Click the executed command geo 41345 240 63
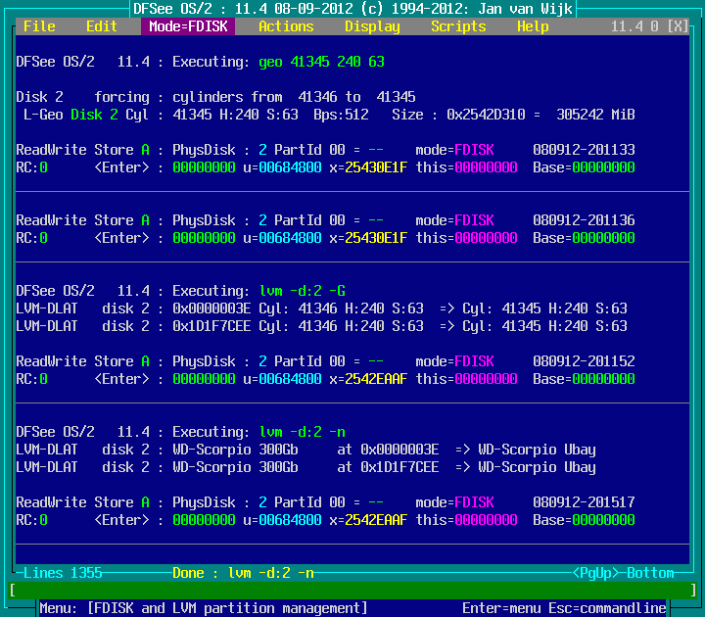705x617 pixels. (321, 62)
